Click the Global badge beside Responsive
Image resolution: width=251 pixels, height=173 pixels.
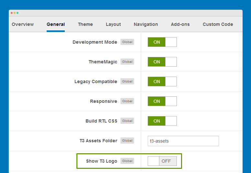[127, 101]
